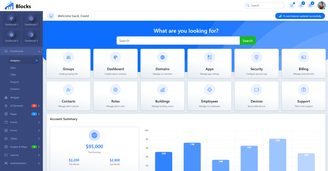Open the Dashboad 1 shortcut tile
Viewport: 328px width, 171px height.
point(11,21)
